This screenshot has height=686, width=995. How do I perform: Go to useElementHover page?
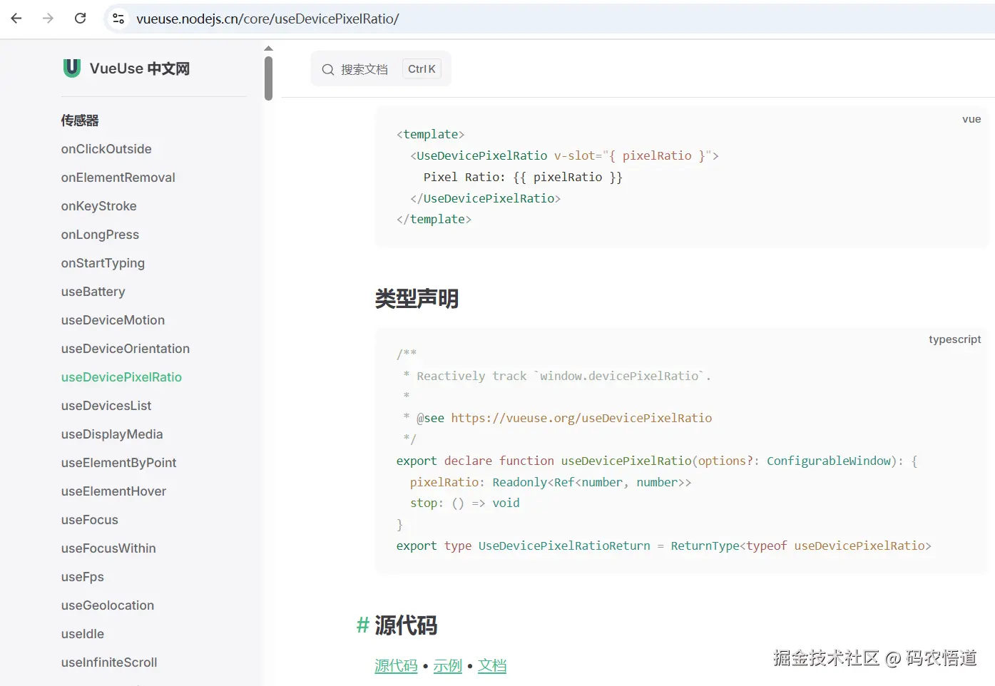click(113, 491)
